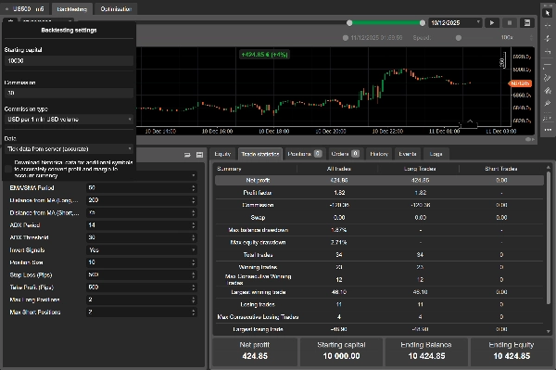Click the stepper for Take Profit (Pips)
Screen dimensions: 556x370
pos(194,287)
